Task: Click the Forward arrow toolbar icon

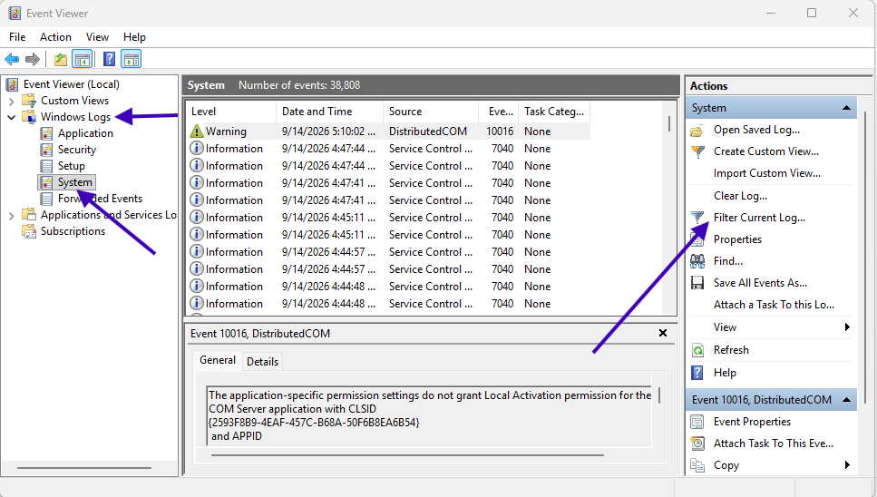Action: pos(33,59)
